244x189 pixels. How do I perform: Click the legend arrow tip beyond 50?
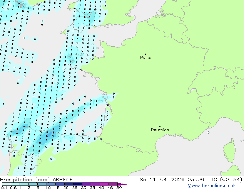point(122,184)
